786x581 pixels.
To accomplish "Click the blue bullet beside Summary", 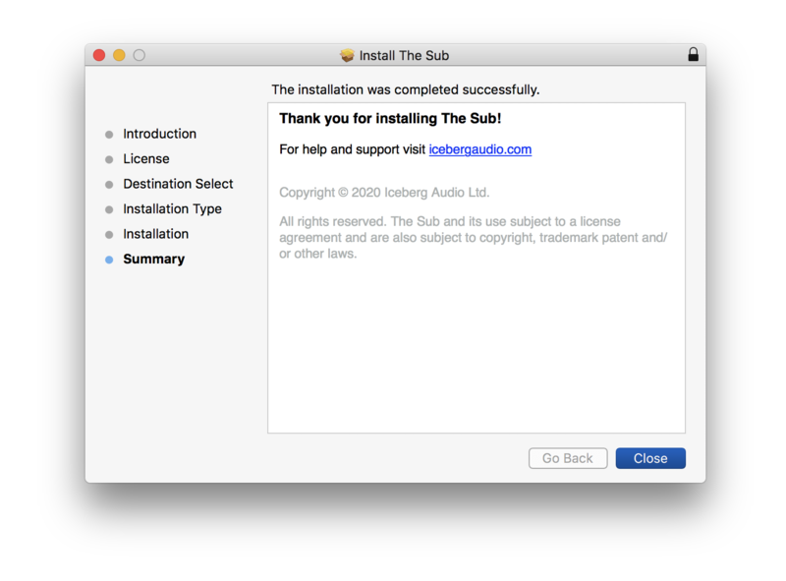I will click(109, 260).
